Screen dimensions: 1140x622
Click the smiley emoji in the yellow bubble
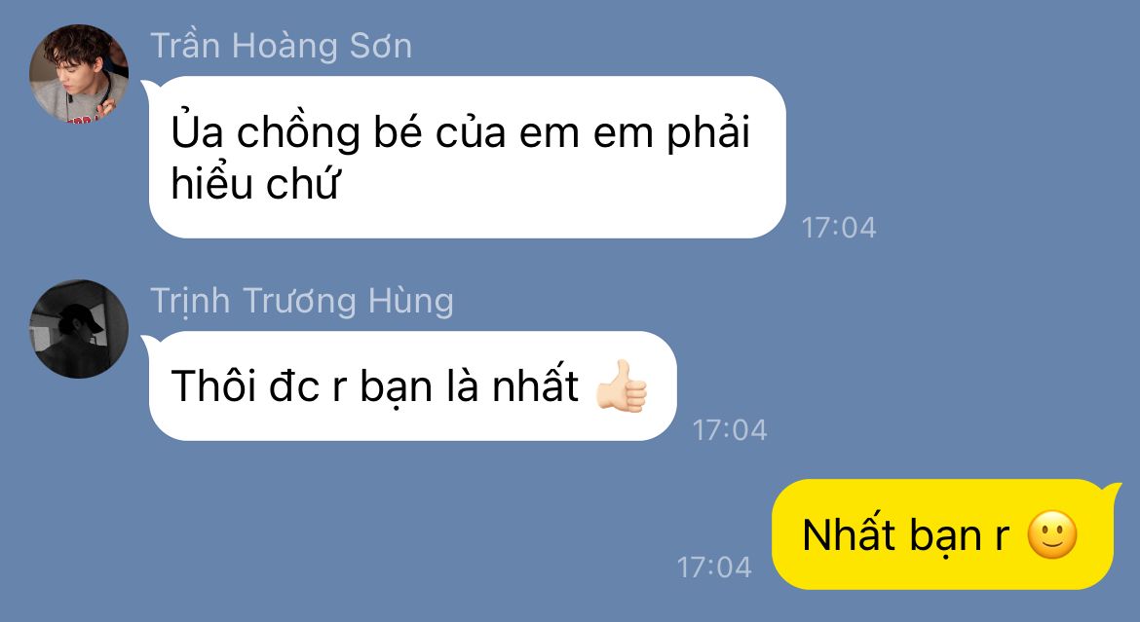click(1052, 534)
